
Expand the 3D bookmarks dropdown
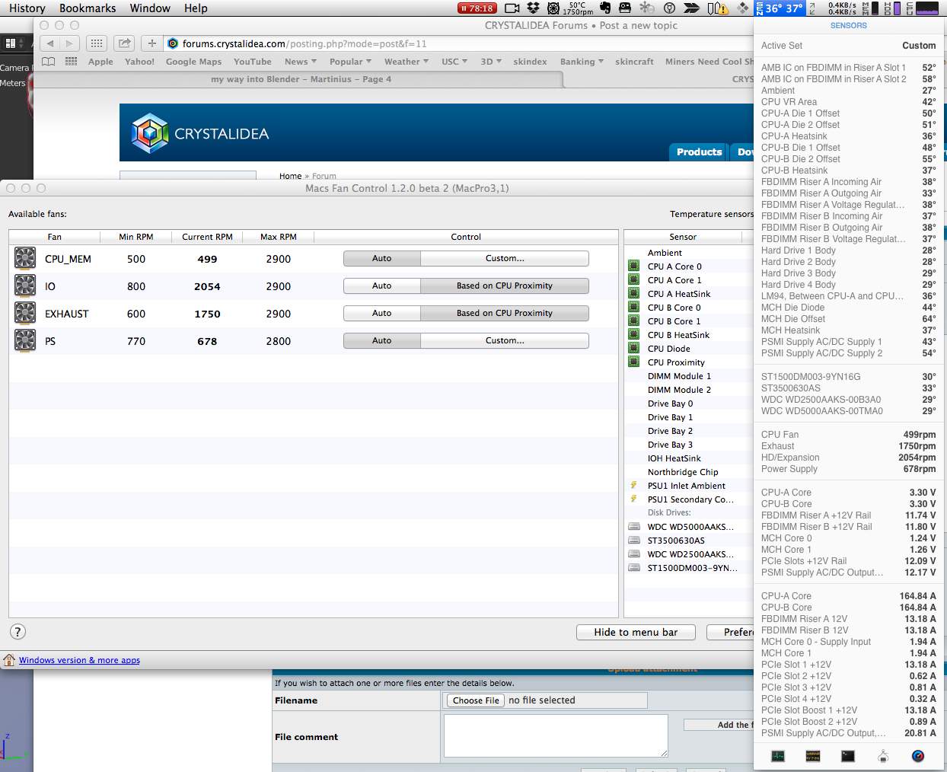tap(491, 62)
